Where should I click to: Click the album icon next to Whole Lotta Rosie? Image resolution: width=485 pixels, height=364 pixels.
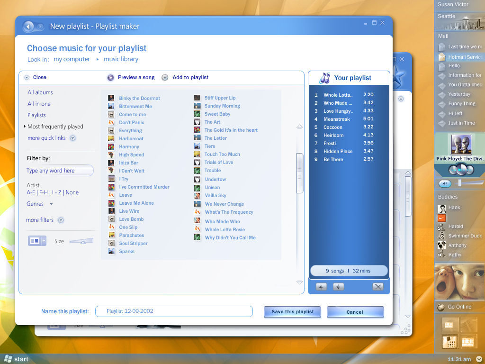(197, 229)
